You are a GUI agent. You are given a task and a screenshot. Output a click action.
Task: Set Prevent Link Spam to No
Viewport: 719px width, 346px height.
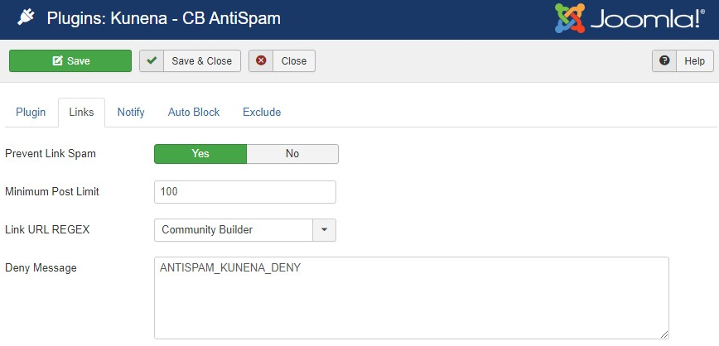[292, 153]
